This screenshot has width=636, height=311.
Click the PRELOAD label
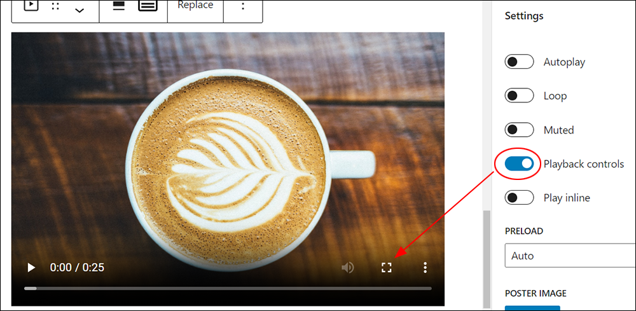(523, 231)
